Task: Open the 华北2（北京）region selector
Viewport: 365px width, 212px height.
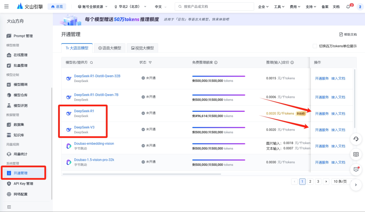Action: [129, 6]
